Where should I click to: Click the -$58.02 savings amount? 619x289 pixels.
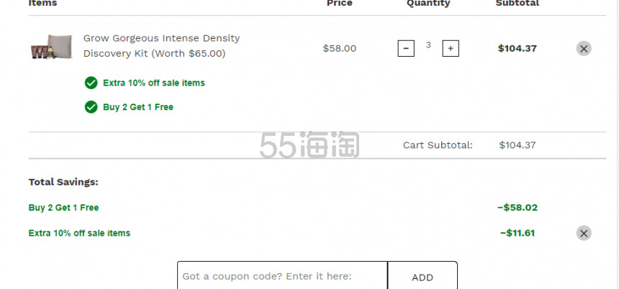(x=517, y=207)
